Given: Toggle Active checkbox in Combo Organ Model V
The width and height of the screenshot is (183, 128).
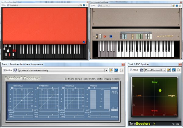Looking at the screenshot, I should [2, 5].
